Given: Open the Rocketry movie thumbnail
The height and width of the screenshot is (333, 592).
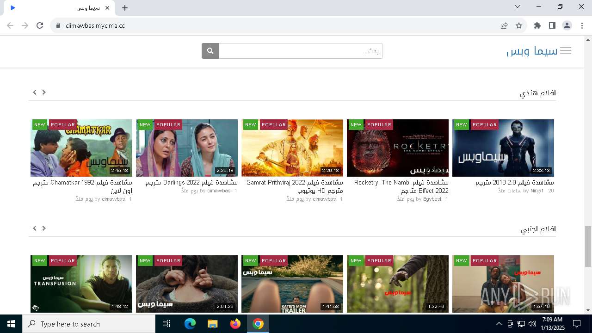Looking at the screenshot, I should coord(398,148).
